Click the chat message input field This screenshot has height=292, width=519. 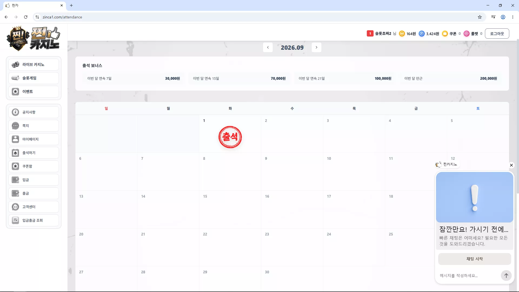point(469,276)
